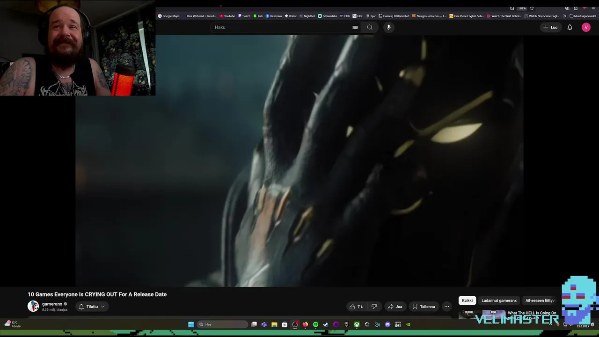Screen dimensions: 599x337
Task: Open the Windows Start menu
Action: click(191, 324)
